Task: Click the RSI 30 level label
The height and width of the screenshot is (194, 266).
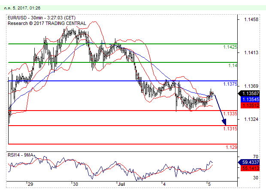Action: (x=255, y=178)
